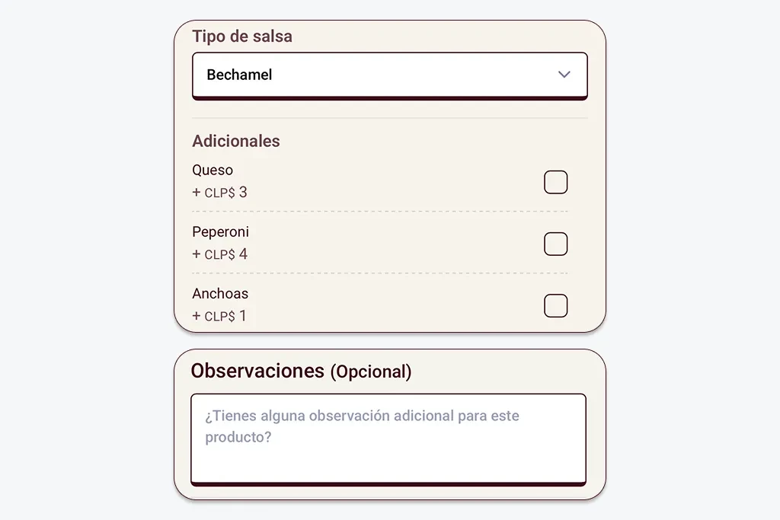780x520 pixels.
Task: Select the Queso label text
Action: (213, 170)
